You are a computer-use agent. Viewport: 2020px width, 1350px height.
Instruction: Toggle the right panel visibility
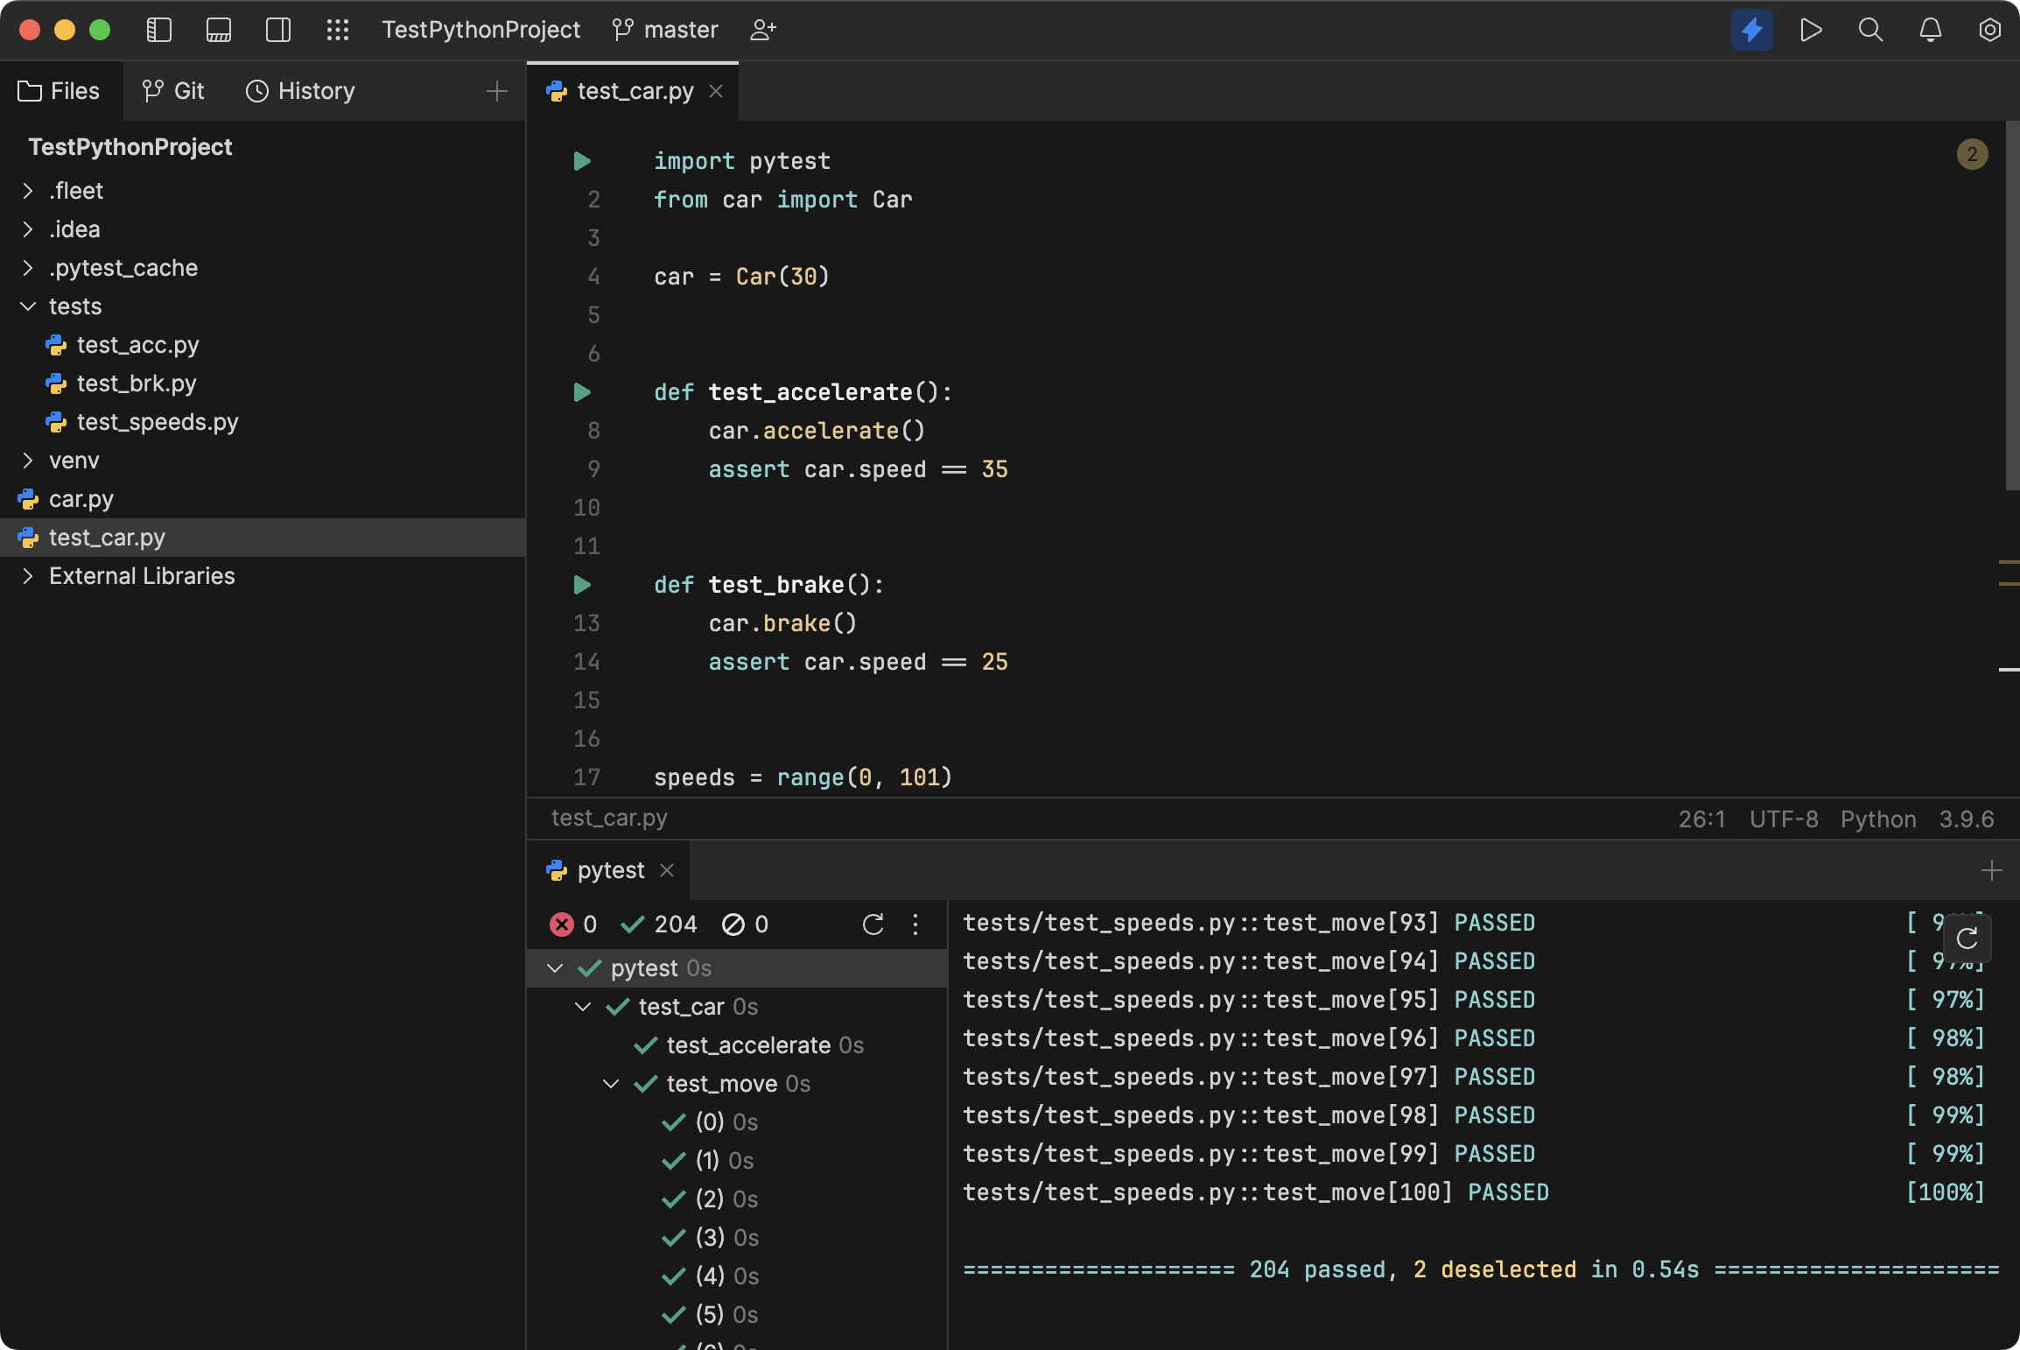tap(277, 29)
